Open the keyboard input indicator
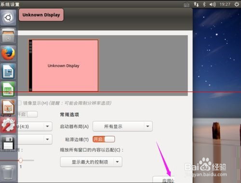Image resolution: width=241 pixels, height=183 pixels. [x=187, y=4]
